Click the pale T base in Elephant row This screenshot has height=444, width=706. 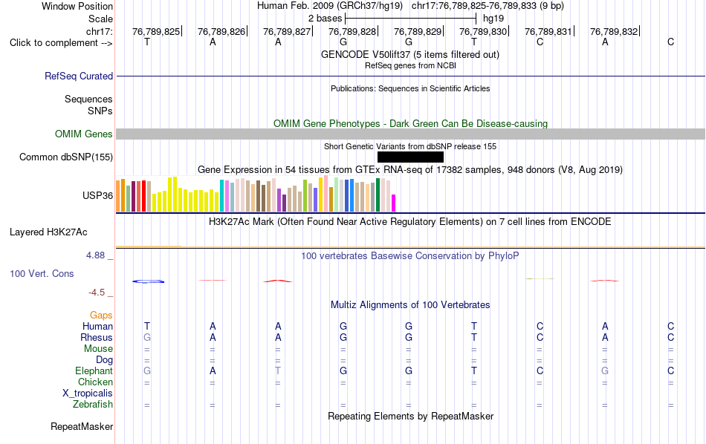(278, 370)
